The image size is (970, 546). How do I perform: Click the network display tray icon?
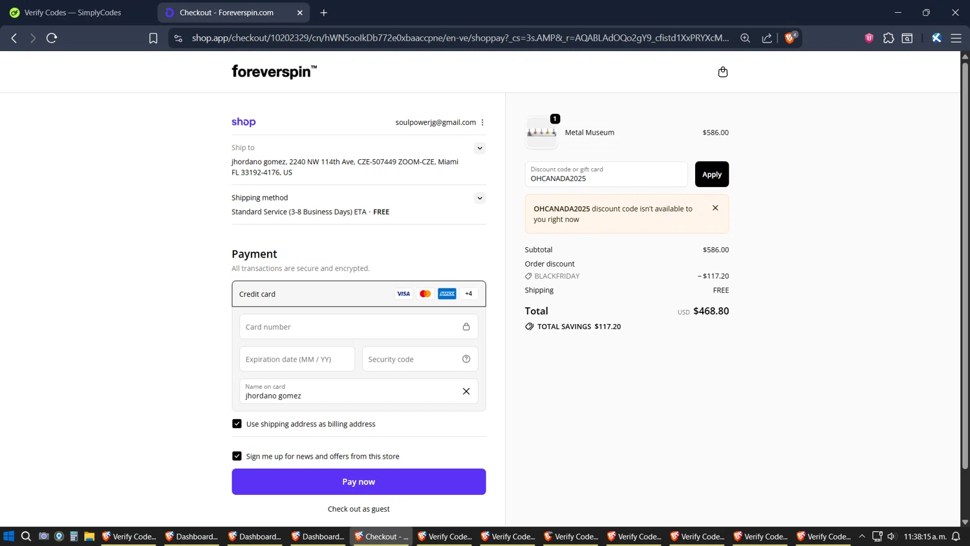[877, 536]
